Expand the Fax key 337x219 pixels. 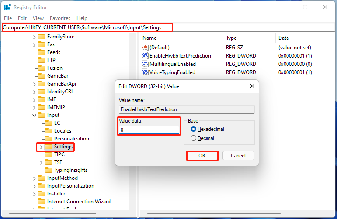pyautogui.click(x=35, y=45)
